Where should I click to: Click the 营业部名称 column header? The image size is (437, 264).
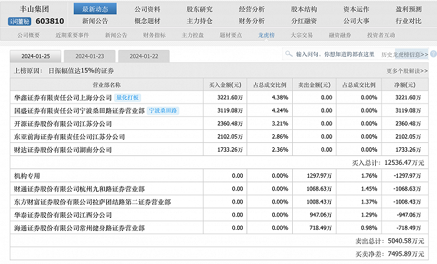107,85
